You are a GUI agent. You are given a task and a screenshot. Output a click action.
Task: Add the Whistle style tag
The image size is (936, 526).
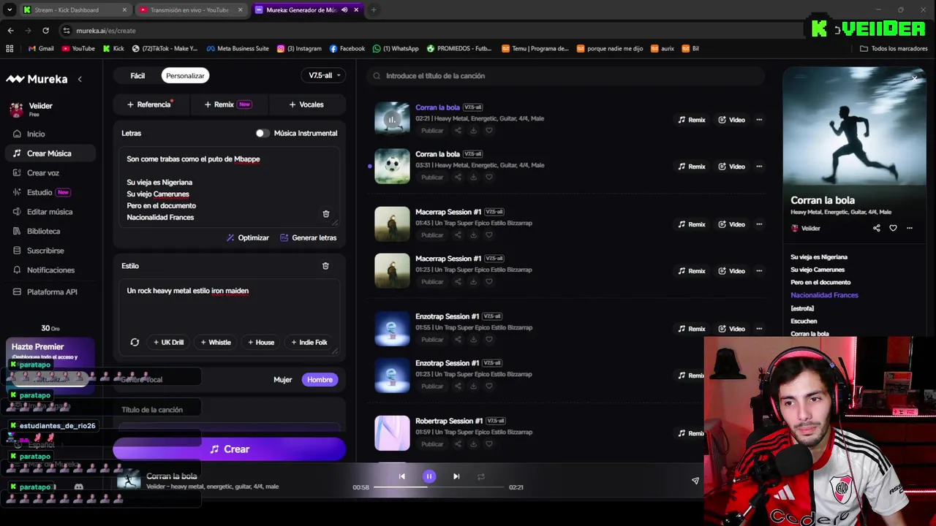tap(216, 342)
